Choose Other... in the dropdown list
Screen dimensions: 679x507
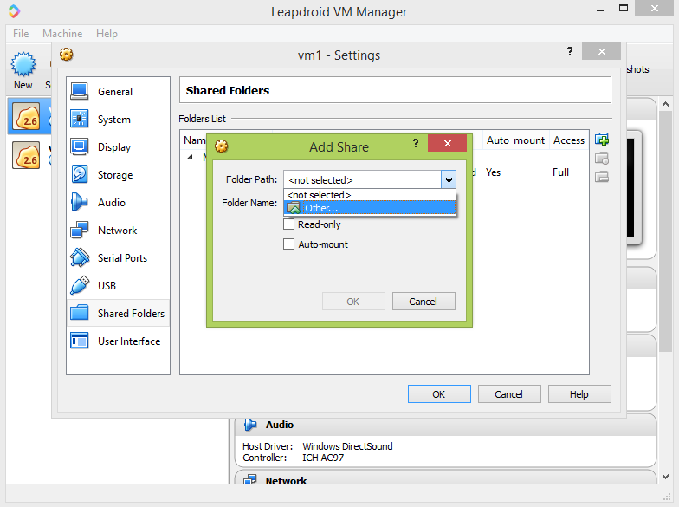click(369, 208)
